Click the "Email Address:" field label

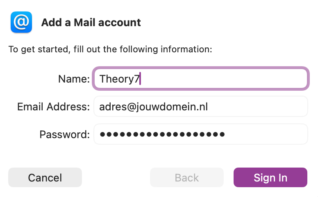point(53,107)
